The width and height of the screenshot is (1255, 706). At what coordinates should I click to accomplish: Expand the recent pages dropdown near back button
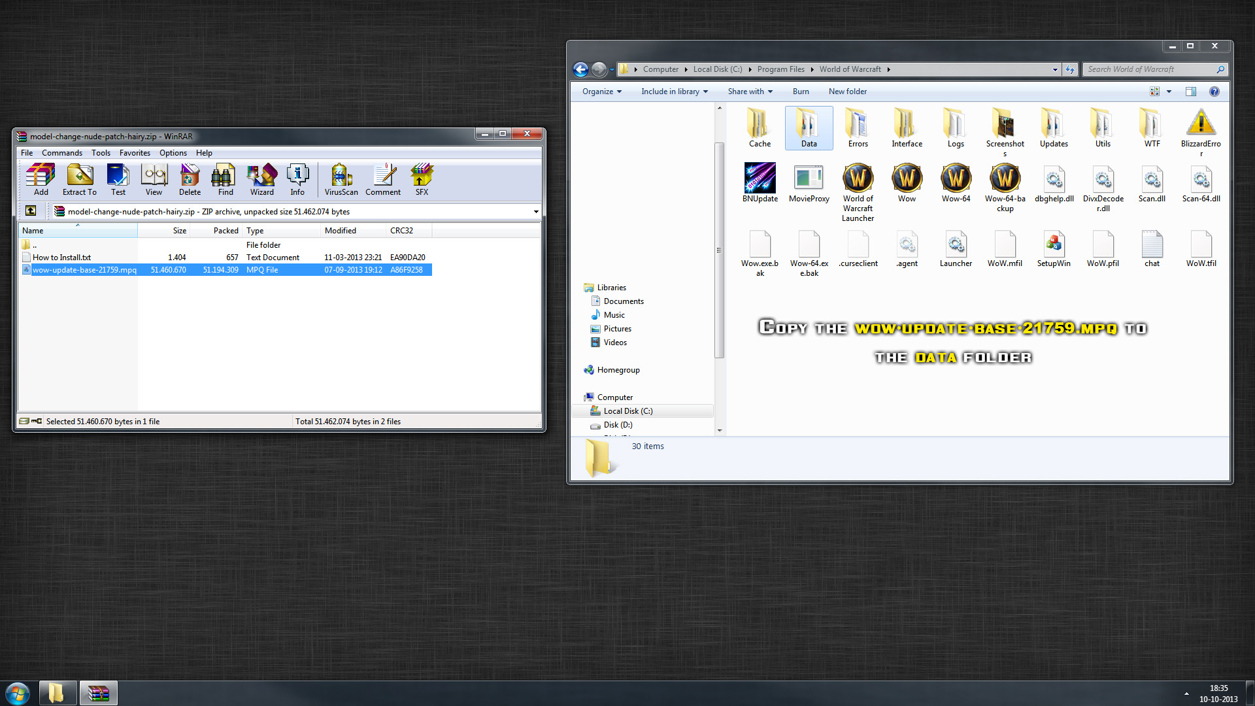coord(612,69)
